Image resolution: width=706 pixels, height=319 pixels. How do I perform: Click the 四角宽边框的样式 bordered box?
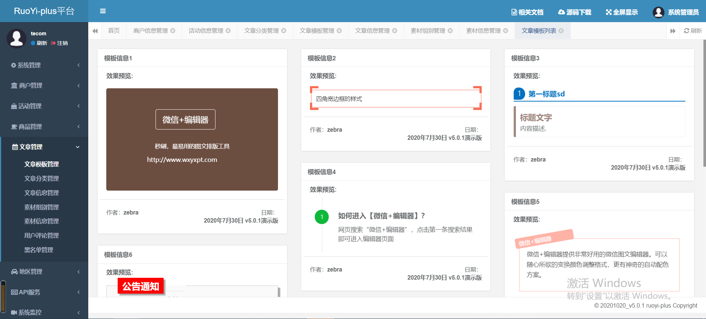396,98
